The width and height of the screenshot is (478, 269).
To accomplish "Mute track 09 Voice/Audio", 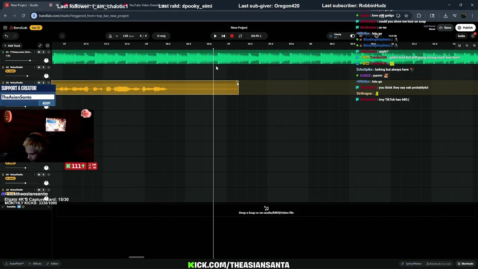I will click(x=39, y=174).
